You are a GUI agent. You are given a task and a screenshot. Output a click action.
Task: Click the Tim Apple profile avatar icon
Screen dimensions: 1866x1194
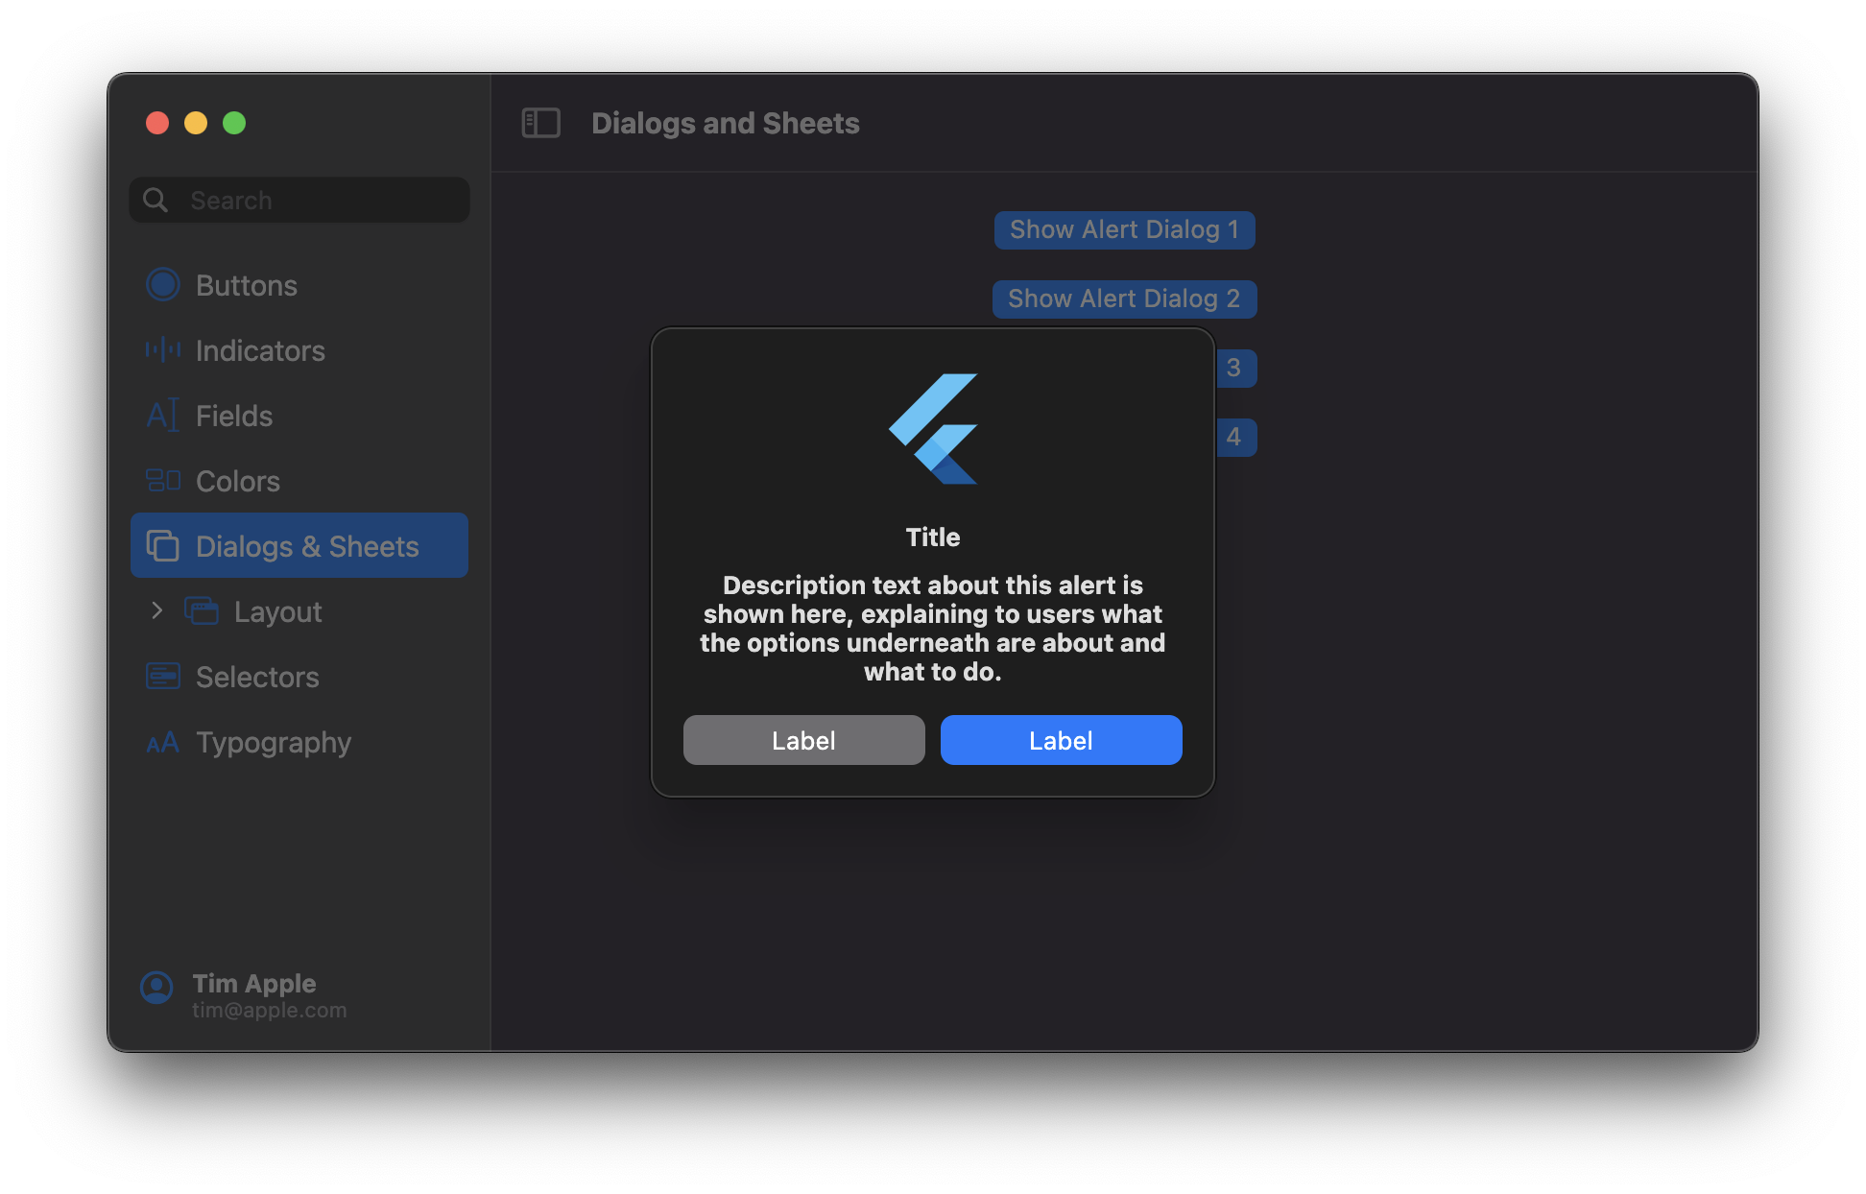point(156,987)
